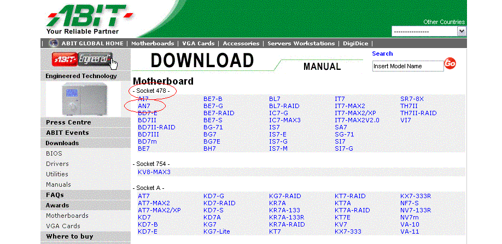Open FAQs in sidebar
Viewport: 502px width, 244px height.
tap(55, 195)
